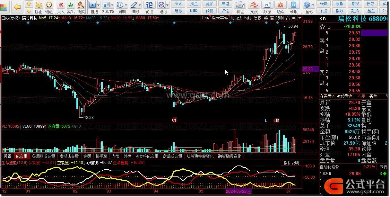Click the 卖出 sell icon
Image resolution: width=390 pixels, height=197 pixels.
click(x=71, y=7)
